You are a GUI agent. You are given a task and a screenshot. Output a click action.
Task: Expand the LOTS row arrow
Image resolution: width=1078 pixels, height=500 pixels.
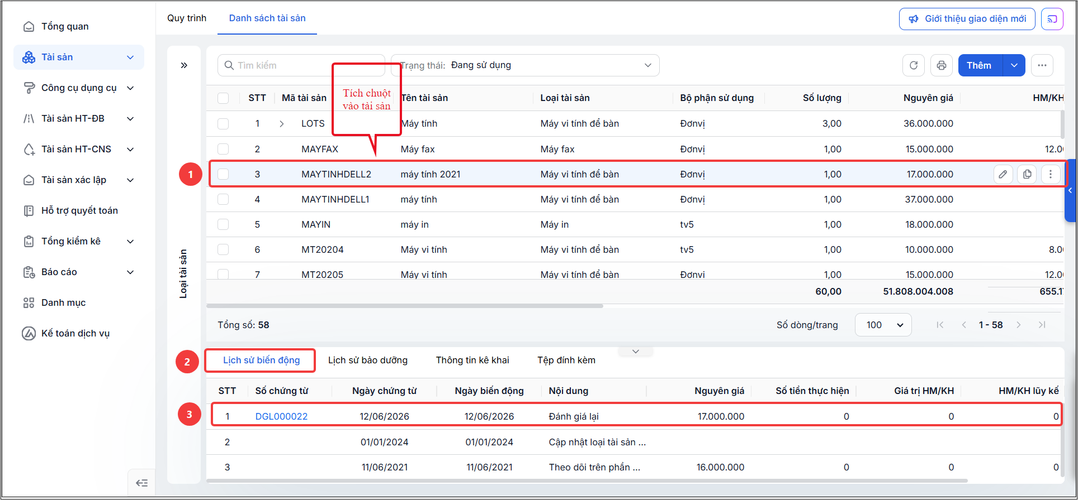(x=282, y=124)
